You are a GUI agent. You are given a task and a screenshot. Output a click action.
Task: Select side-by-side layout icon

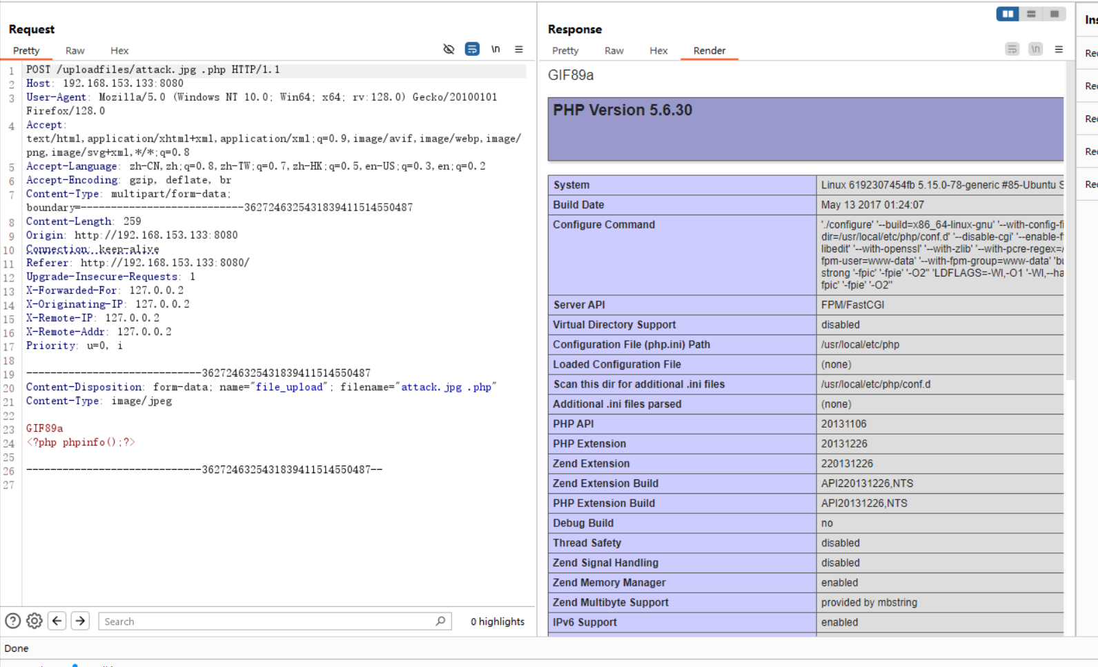pyautogui.click(x=1008, y=14)
